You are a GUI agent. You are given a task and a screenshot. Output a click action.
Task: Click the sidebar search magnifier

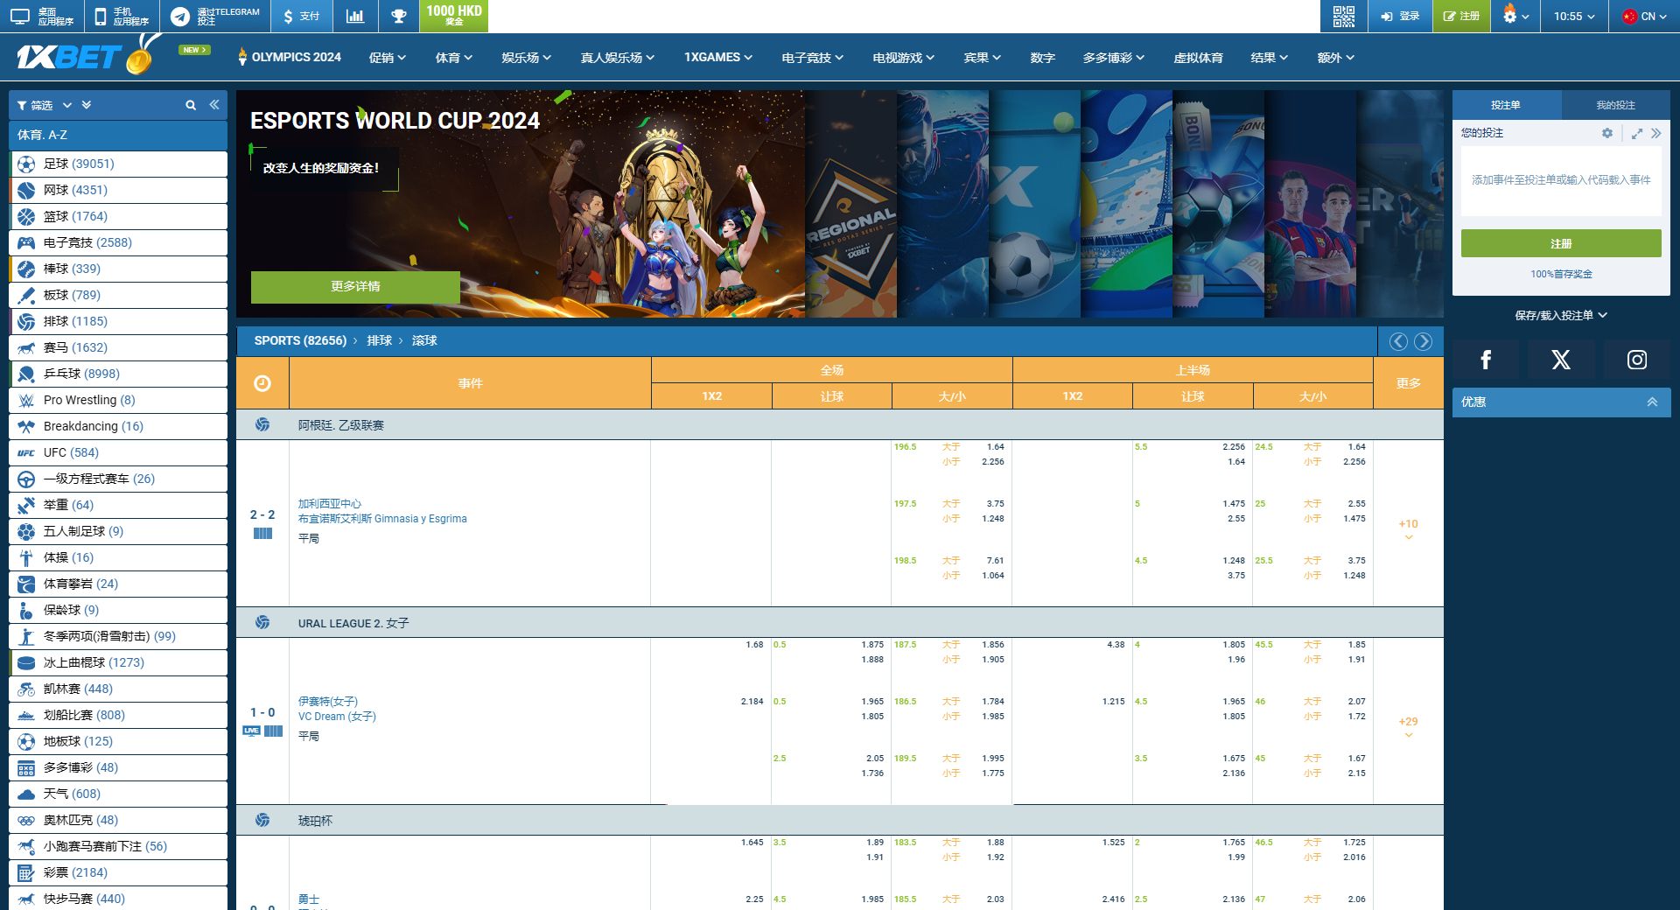(191, 105)
